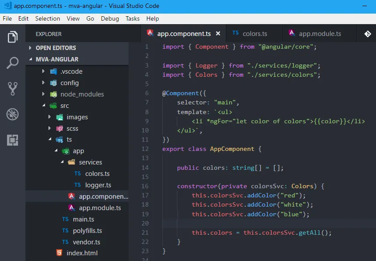
Task: Click the services folder icon
Action: point(72,162)
